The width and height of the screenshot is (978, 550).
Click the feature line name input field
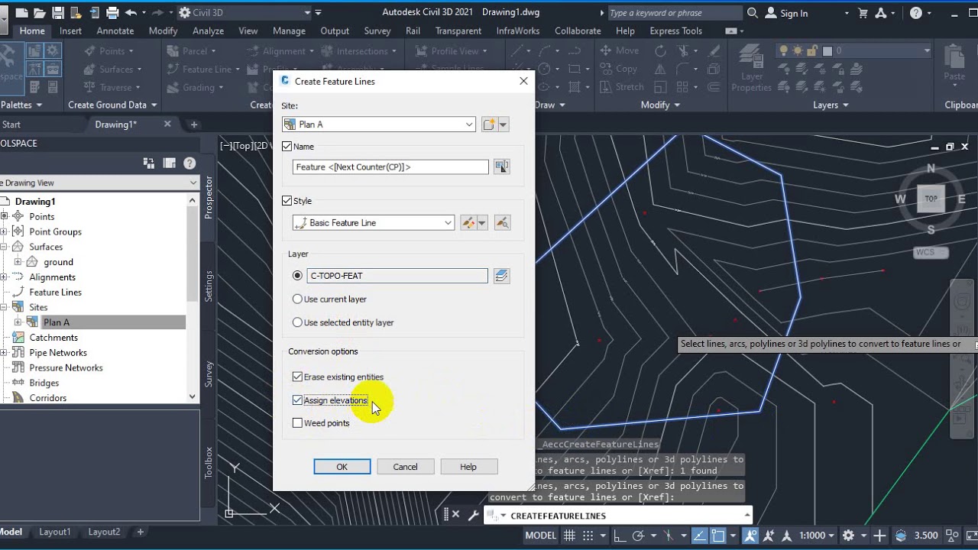tap(390, 167)
